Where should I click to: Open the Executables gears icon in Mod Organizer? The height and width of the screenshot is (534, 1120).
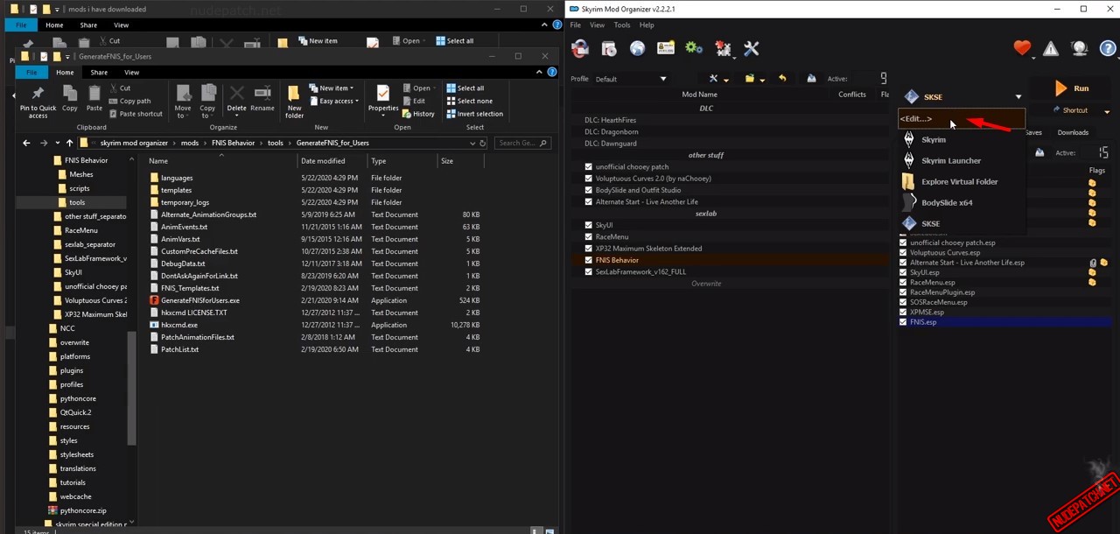(694, 49)
